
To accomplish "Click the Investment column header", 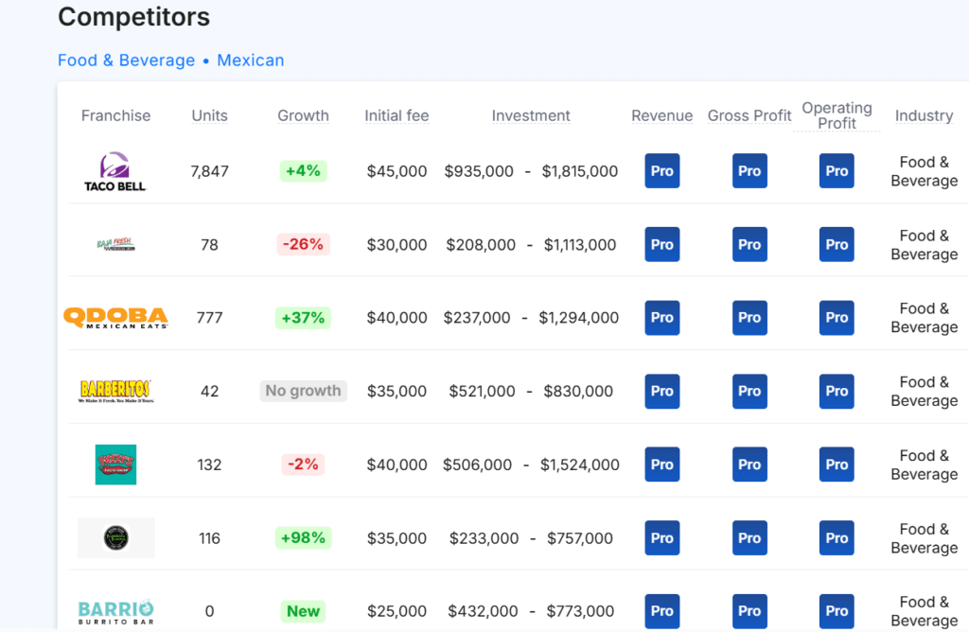I will [531, 115].
